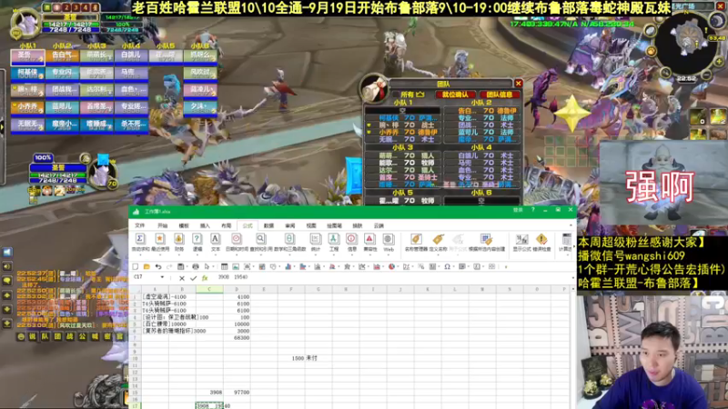The height and width of the screenshot is (409, 728).
Task: Click the Open folder icon in quick toolbar
Action: (147, 266)
